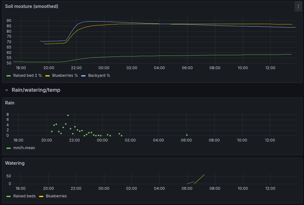Click the Soil mosture (smoothed) panel title
This screenshot has height=205, width=304.
(32, 6)
